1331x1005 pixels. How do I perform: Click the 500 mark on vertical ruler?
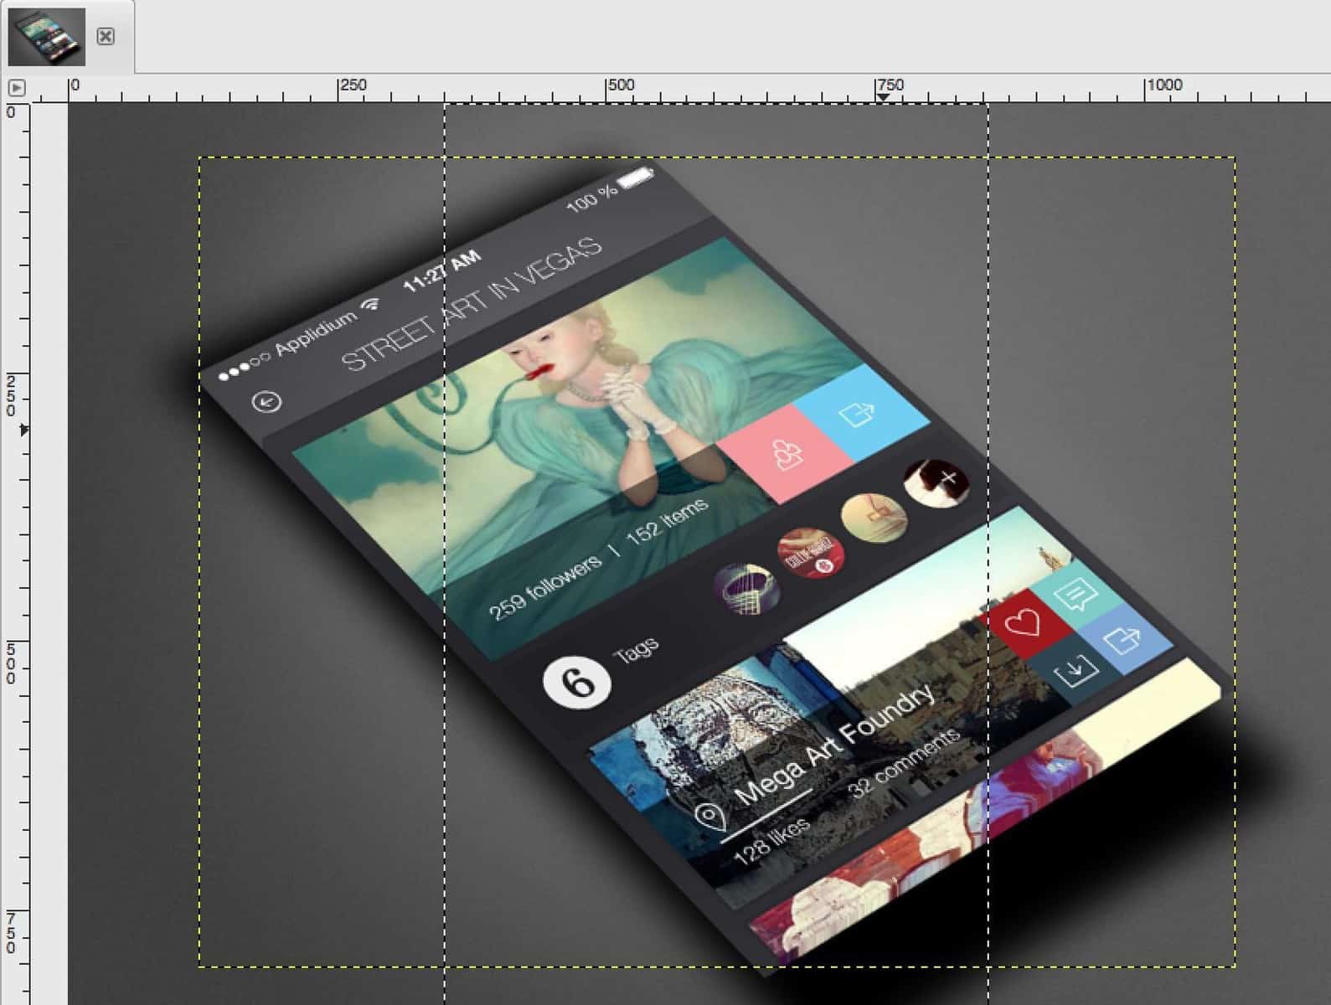[11, 664]
